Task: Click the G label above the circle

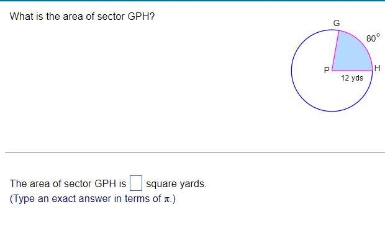Action: (x=337, y=23)
